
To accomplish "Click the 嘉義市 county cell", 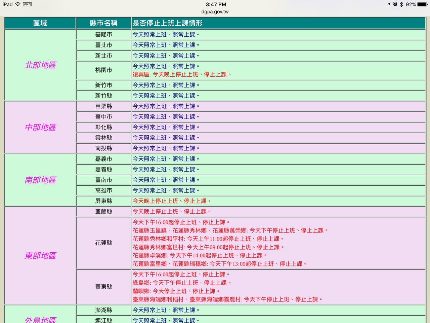I will pos(103,159).
